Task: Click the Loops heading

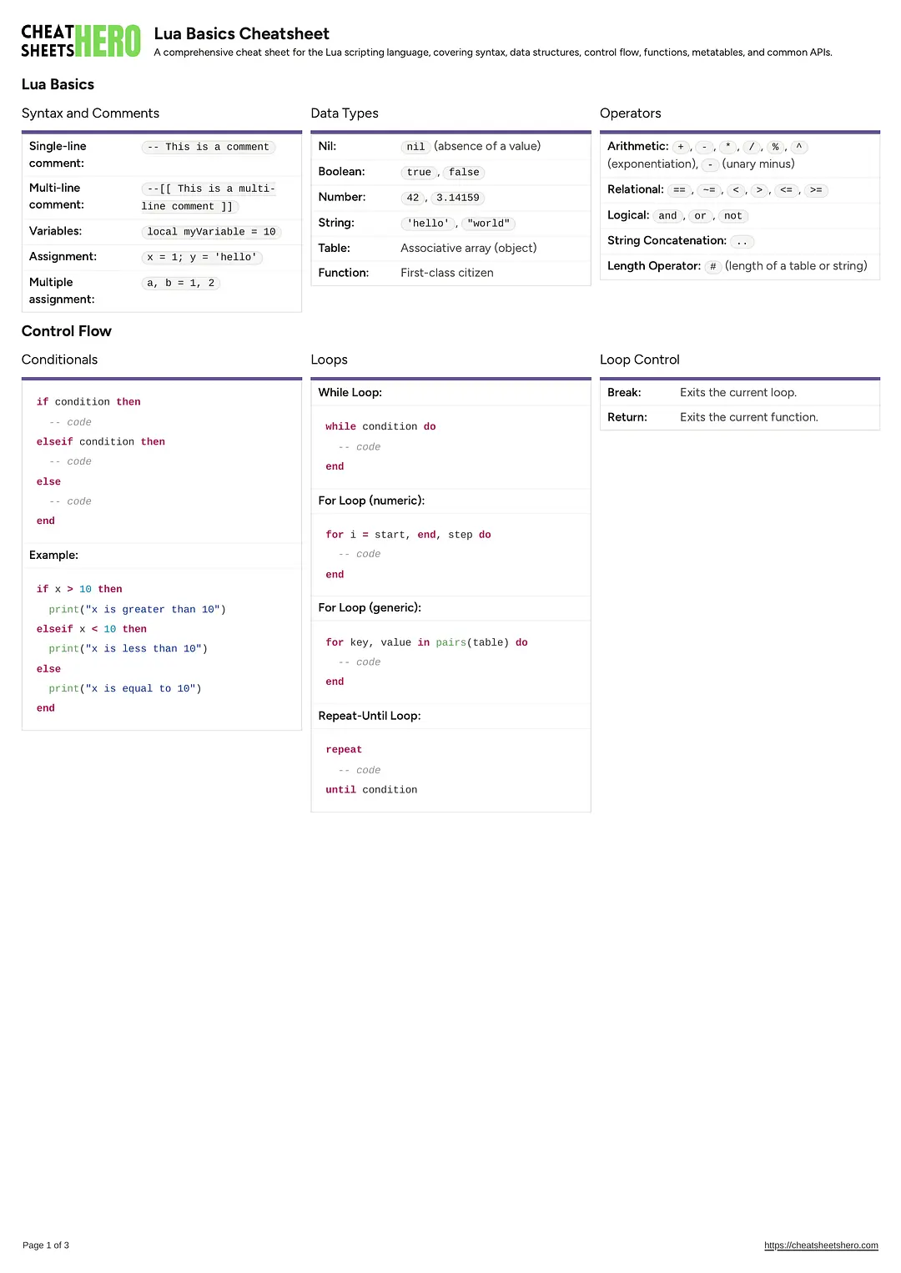Action: [330, 360]
